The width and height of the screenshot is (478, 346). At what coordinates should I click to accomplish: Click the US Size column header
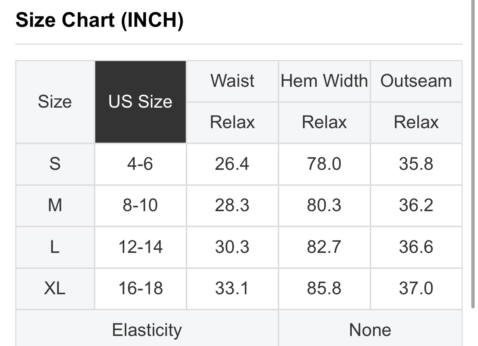point(140,102)
